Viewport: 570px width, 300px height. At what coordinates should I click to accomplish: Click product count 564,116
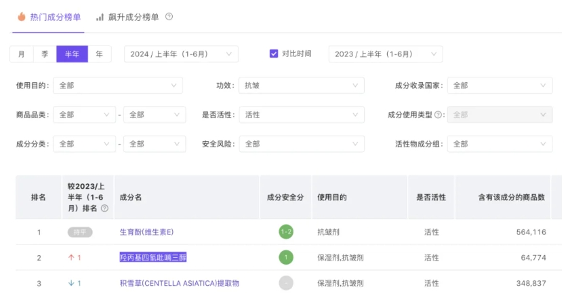531,232
